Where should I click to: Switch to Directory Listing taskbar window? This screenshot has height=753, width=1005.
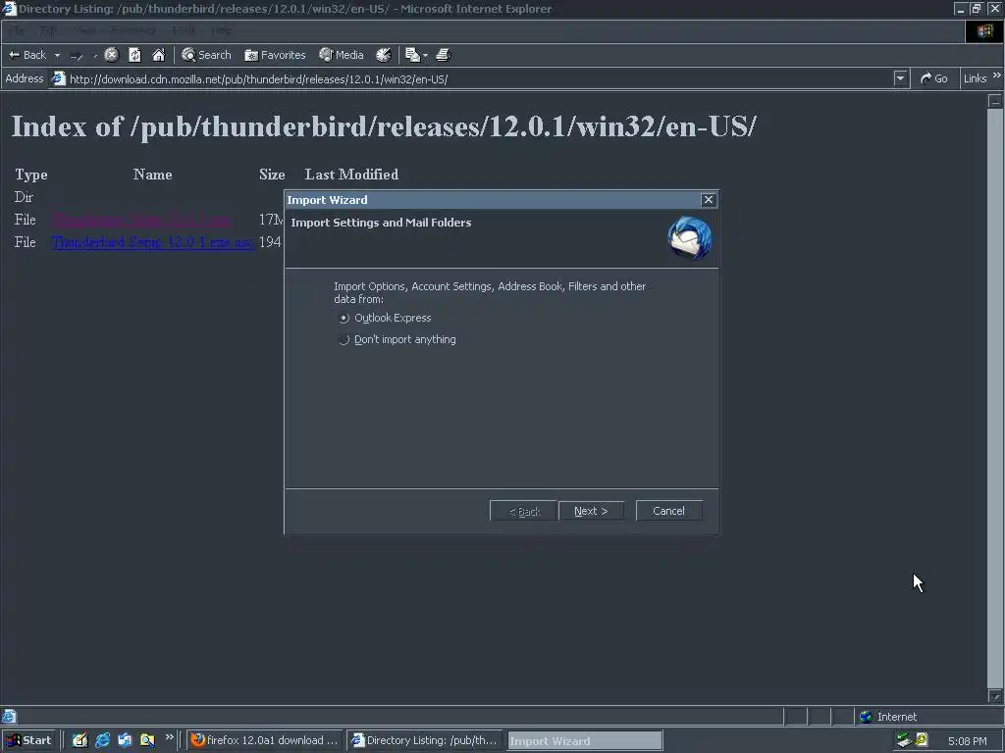coord(424,740)
